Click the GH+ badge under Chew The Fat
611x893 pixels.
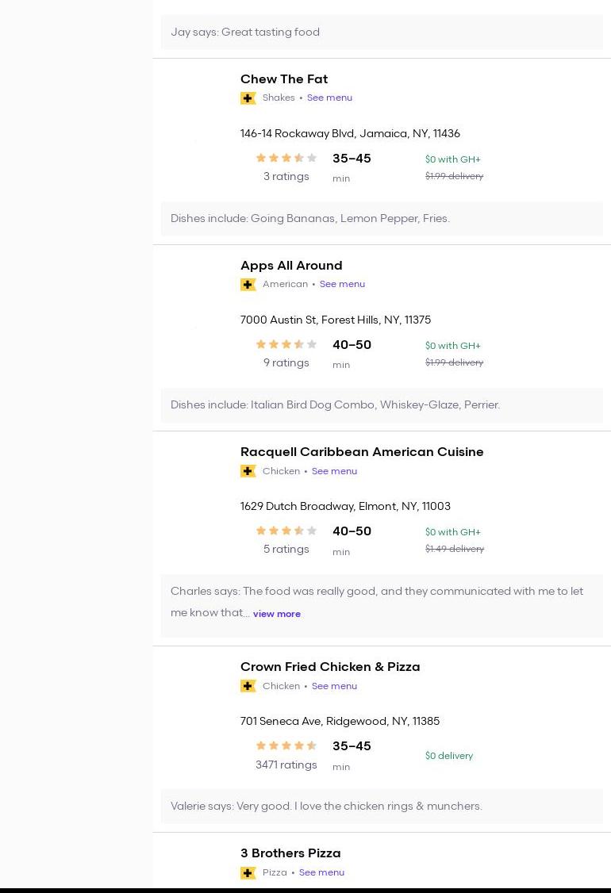click(x=248, y=98)
